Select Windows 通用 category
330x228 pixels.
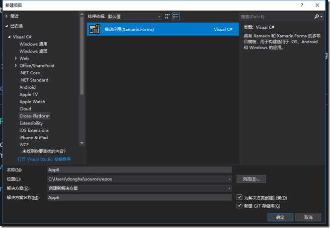click(33, 44)
